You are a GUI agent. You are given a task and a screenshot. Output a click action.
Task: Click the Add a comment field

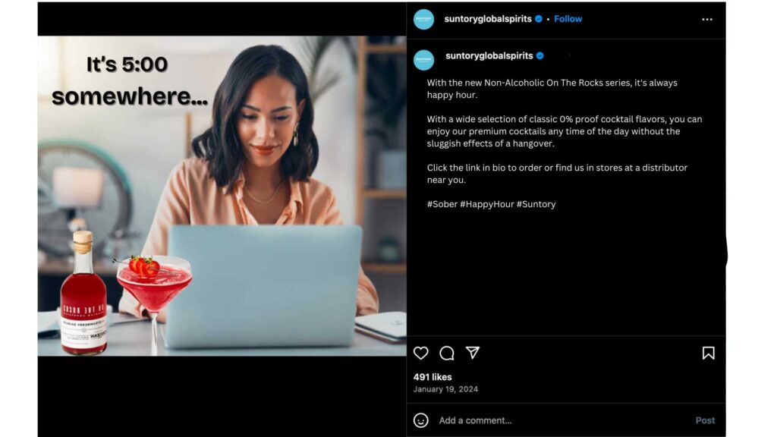point(562,420)
